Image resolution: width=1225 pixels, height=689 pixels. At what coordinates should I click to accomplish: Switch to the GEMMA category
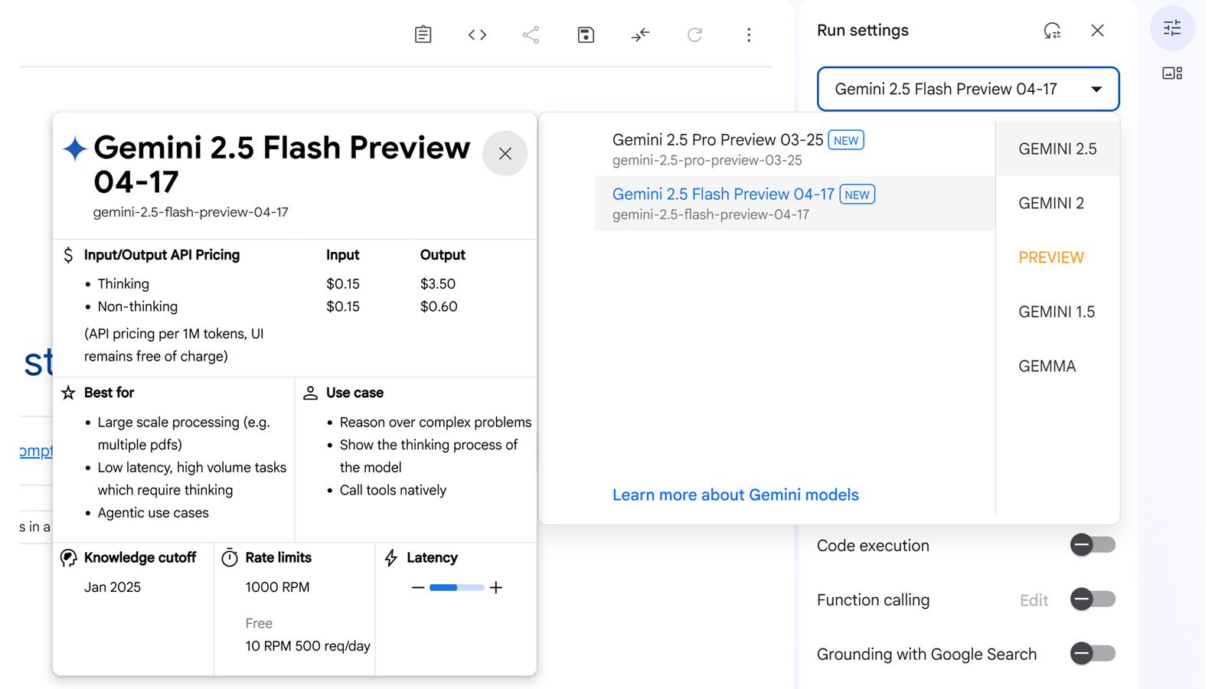(x=1057, y=367)
